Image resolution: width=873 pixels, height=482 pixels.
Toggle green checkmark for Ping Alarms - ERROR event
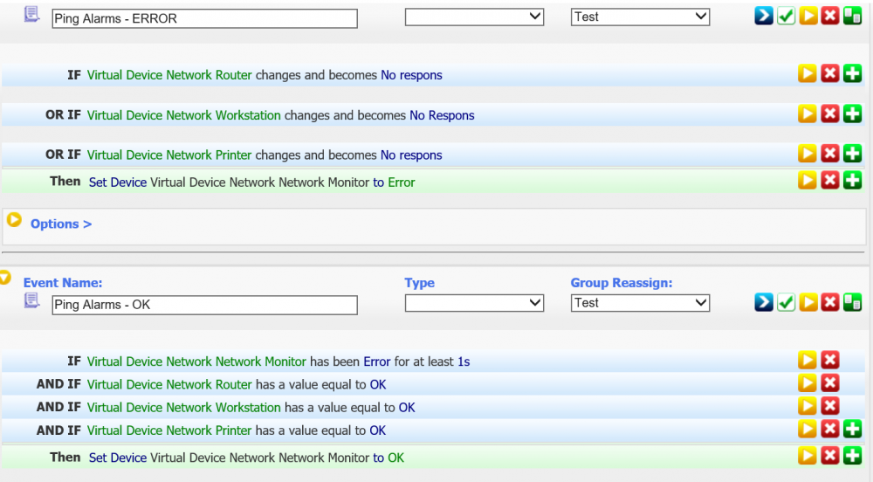click(x=786, y=17)
